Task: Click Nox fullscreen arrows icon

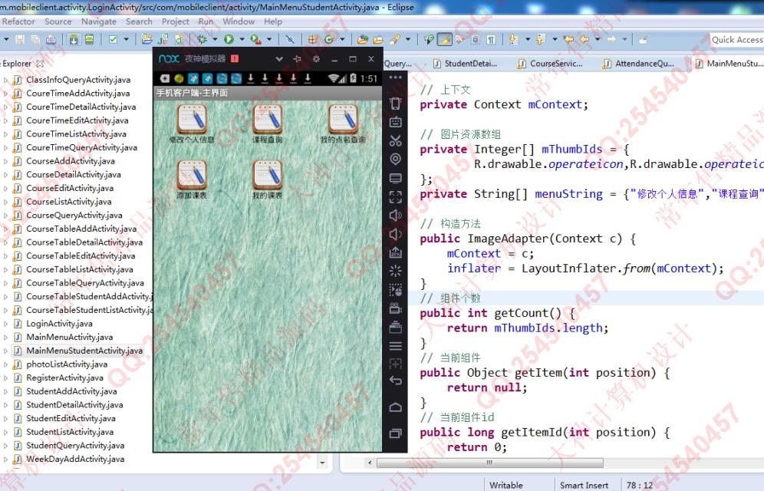Action: [x=396, y=197]
